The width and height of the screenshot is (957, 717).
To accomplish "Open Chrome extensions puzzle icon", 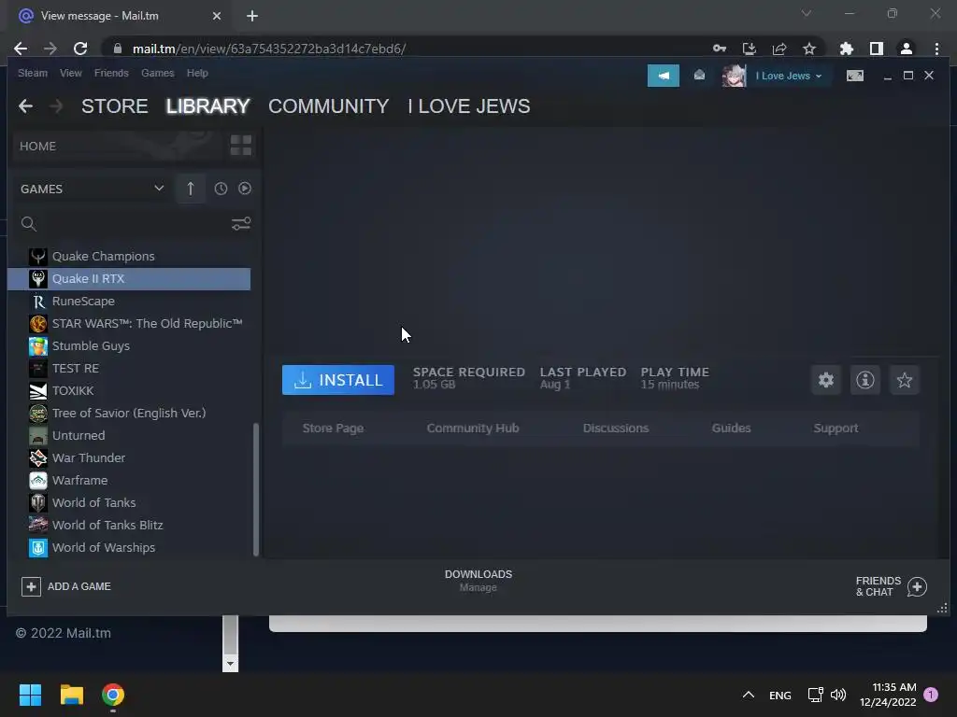I will (x=846, y=49).
